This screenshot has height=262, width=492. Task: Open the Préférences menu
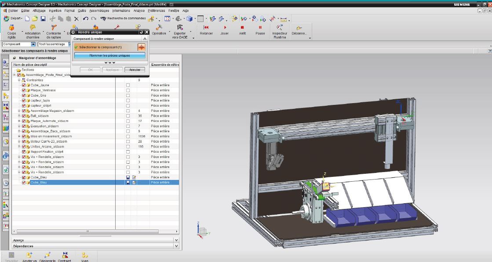pos(156,11)
